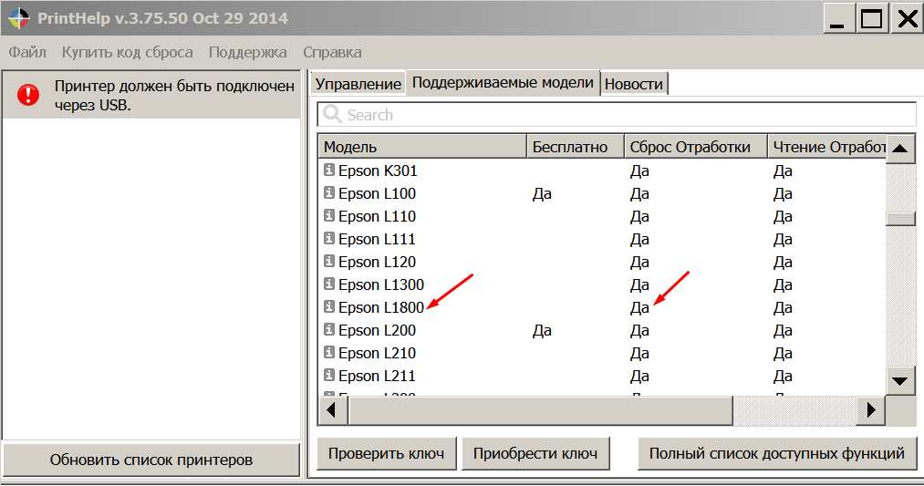
Task: Open the Поддержка menu
Action: click(247, 52)
